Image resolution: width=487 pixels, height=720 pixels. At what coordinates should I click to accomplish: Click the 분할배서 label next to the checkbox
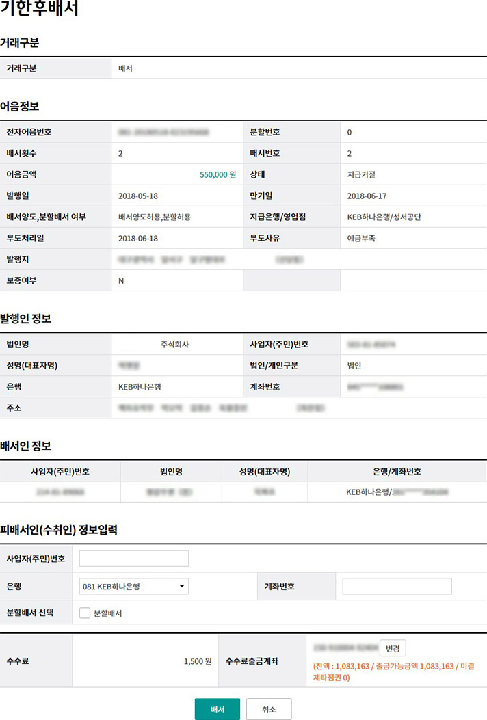point(107,613)
